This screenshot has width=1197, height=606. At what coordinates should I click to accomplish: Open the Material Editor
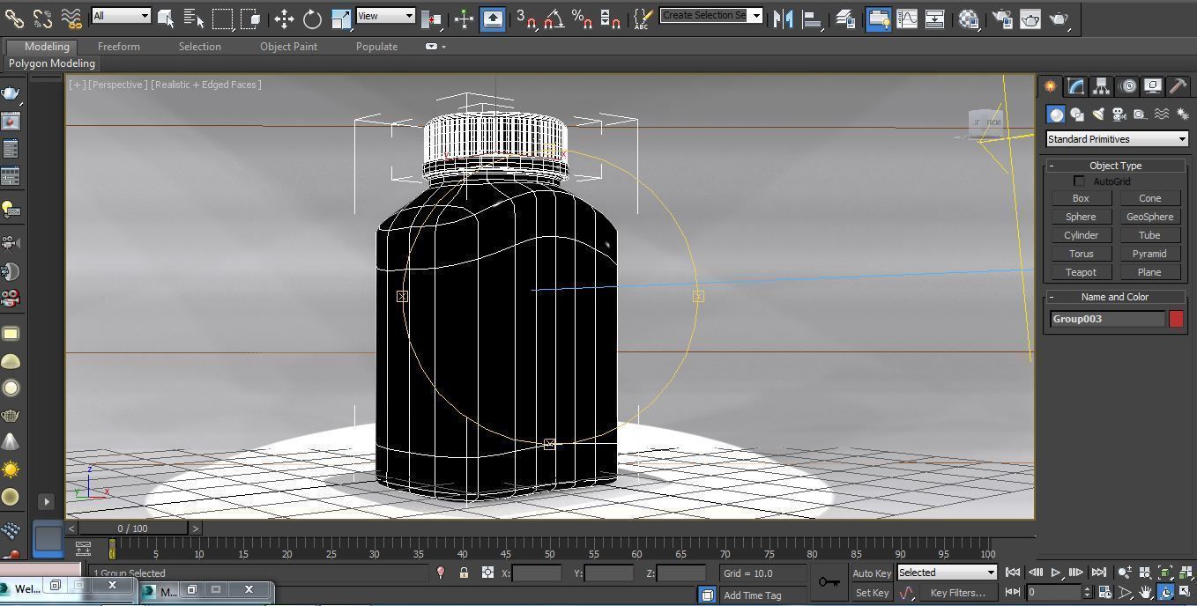tap(969, 18)
